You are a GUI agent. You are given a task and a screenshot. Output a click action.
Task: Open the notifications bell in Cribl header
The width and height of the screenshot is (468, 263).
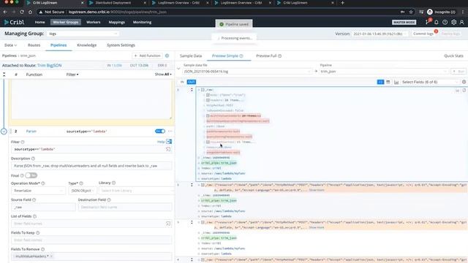point(436,22)
